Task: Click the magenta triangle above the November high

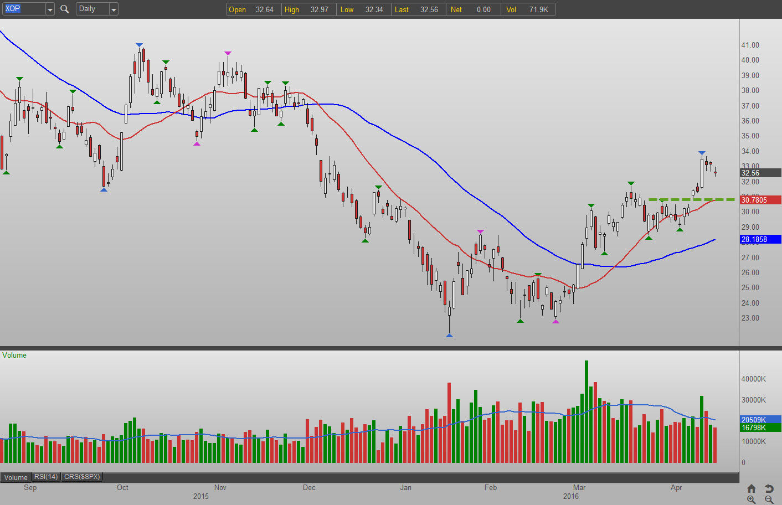Action: click(x=228, y=53)
